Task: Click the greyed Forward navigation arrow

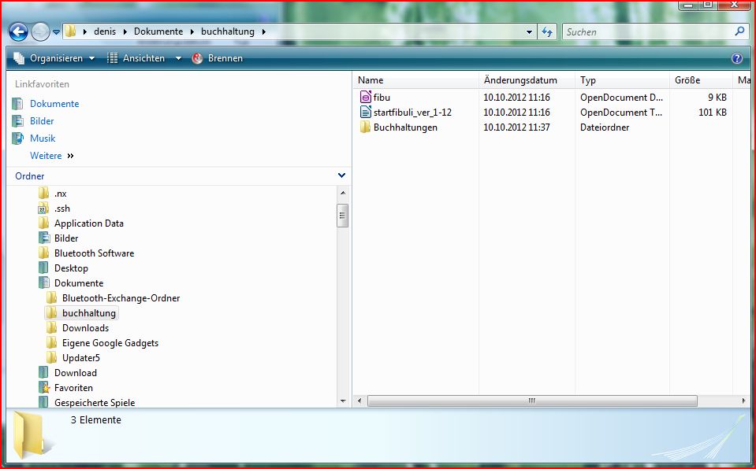Action: point(40,32)
